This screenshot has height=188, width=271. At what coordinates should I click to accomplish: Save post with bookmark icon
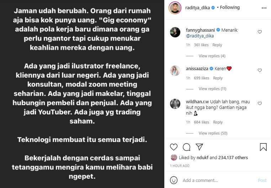pos(263,147)
